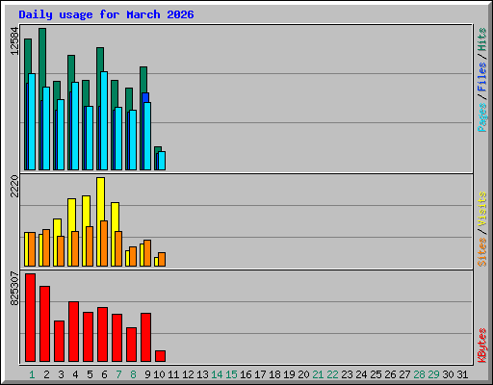Select the cyan bar for day 1

[x=32, y=121]
